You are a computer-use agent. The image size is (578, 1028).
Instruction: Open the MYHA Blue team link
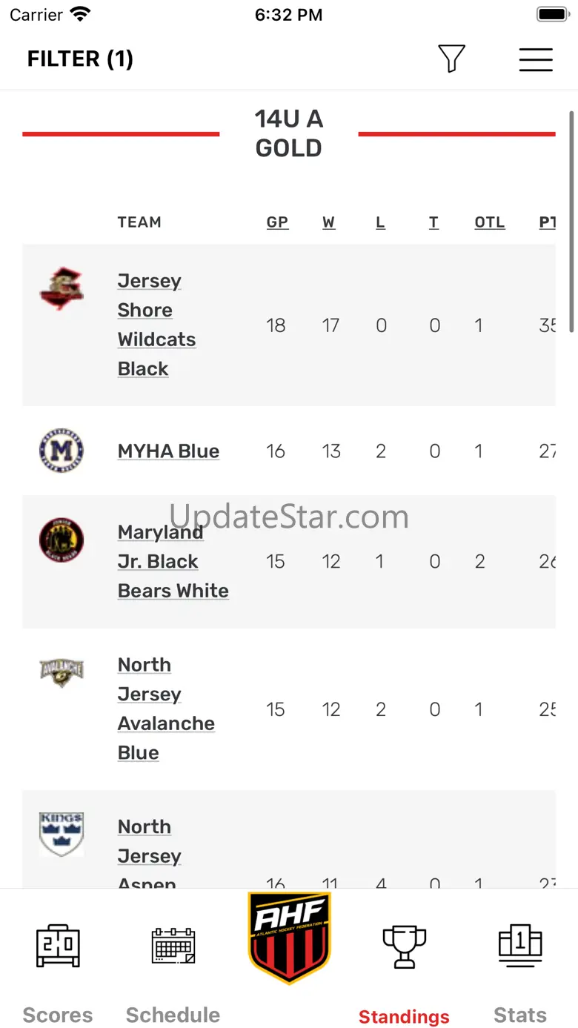[x=168, y=451]
